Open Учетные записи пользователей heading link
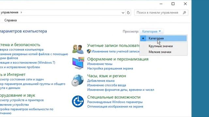Screen dimensions: 209x117 point(113,45)
